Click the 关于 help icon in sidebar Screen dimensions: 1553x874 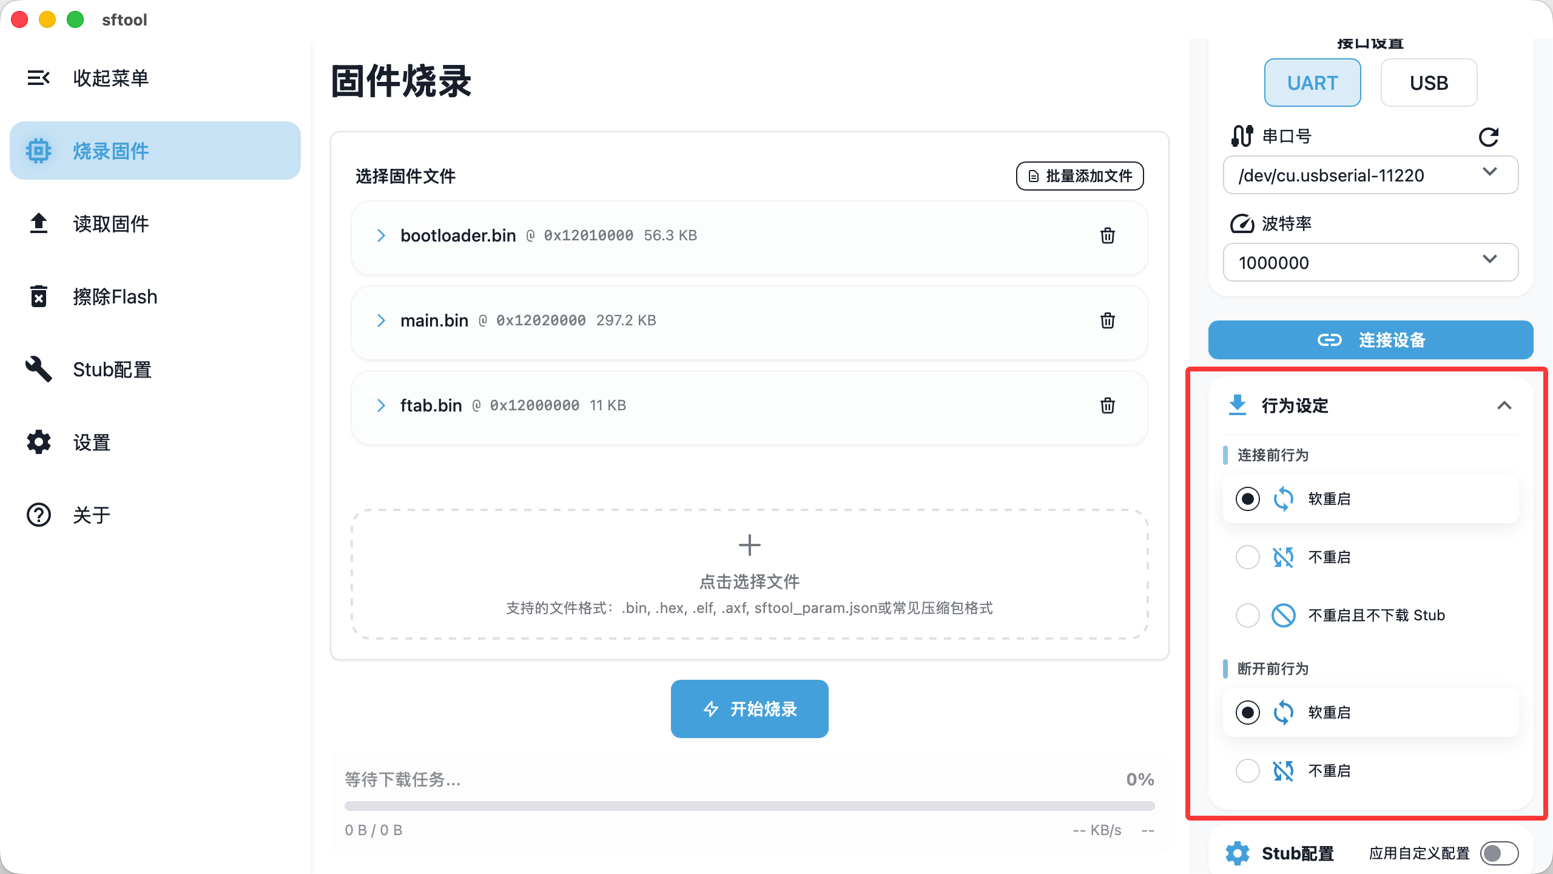click(39, 515)
